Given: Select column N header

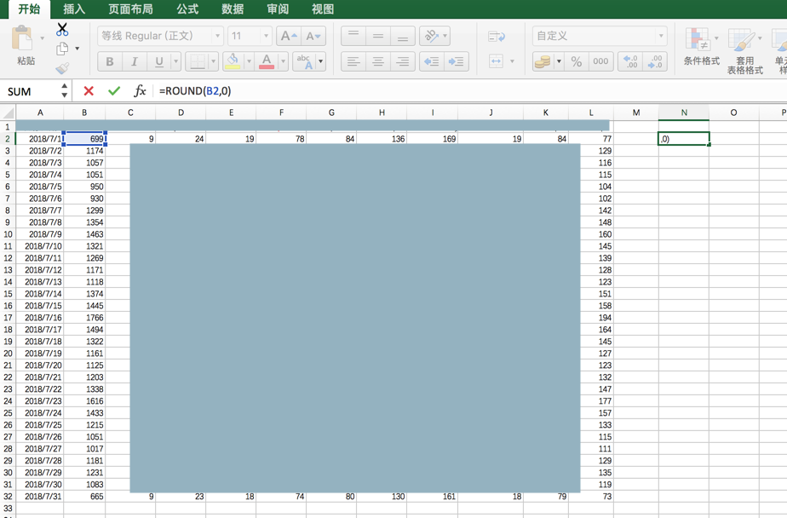Looking at the screenshot, I should (x=684, y=112).
